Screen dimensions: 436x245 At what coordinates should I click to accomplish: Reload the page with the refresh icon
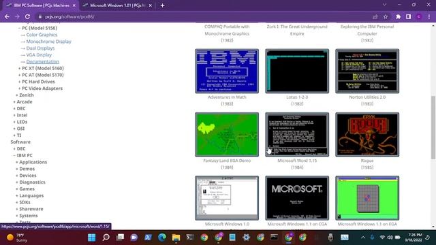tap(27, 16)
